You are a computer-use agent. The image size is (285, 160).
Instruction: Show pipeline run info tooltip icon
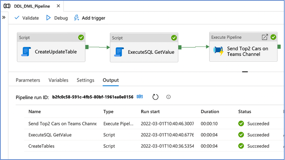pyautogui.click(x=168, y=97)
